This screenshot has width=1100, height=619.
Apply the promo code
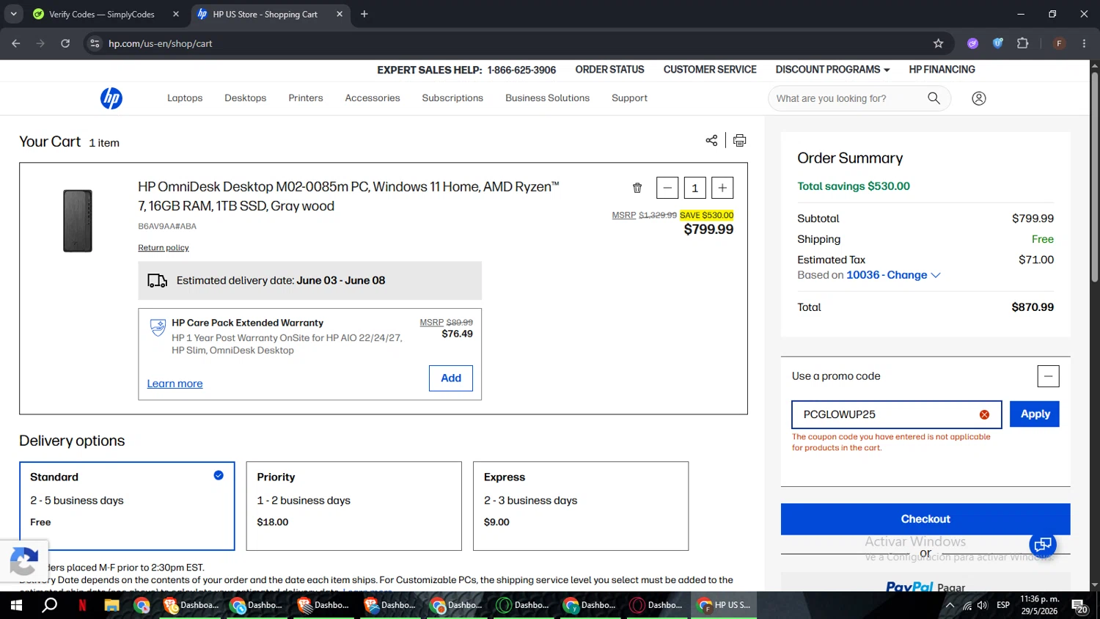tap(1035, 414)
